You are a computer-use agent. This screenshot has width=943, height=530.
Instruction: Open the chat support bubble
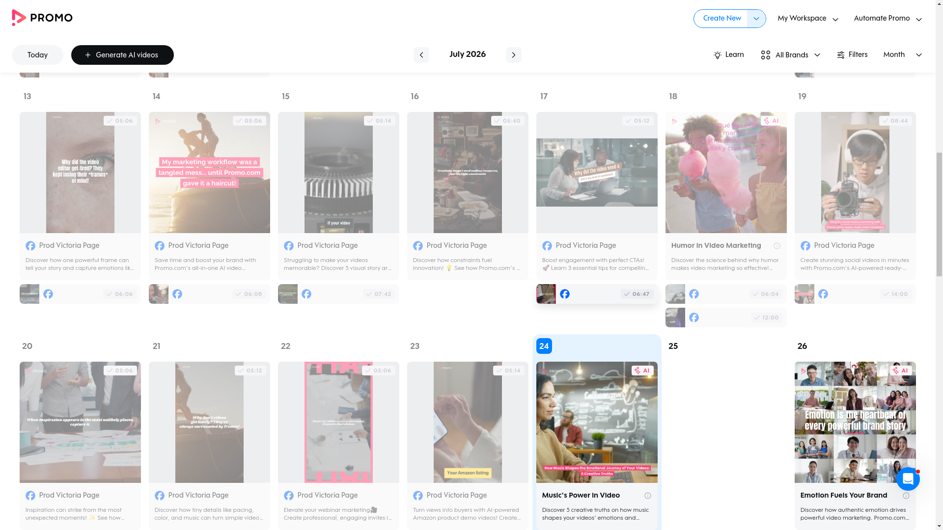[x=908, y=479]
